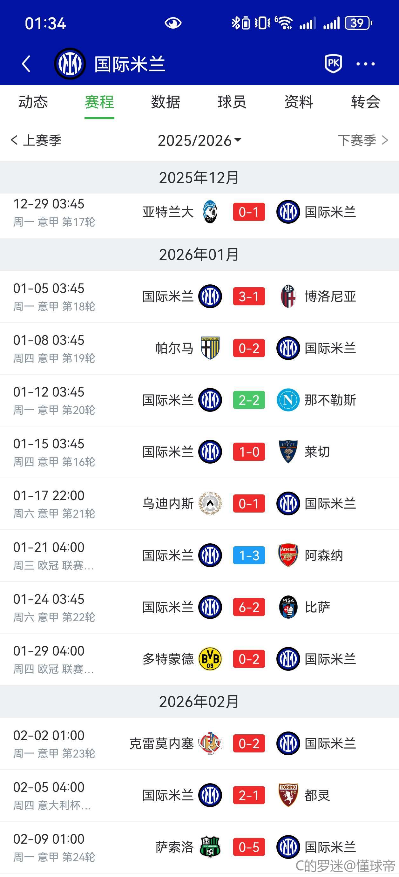Go to next season (下赛季)
The width and height of the screenshot is (399, 877).
362,140
